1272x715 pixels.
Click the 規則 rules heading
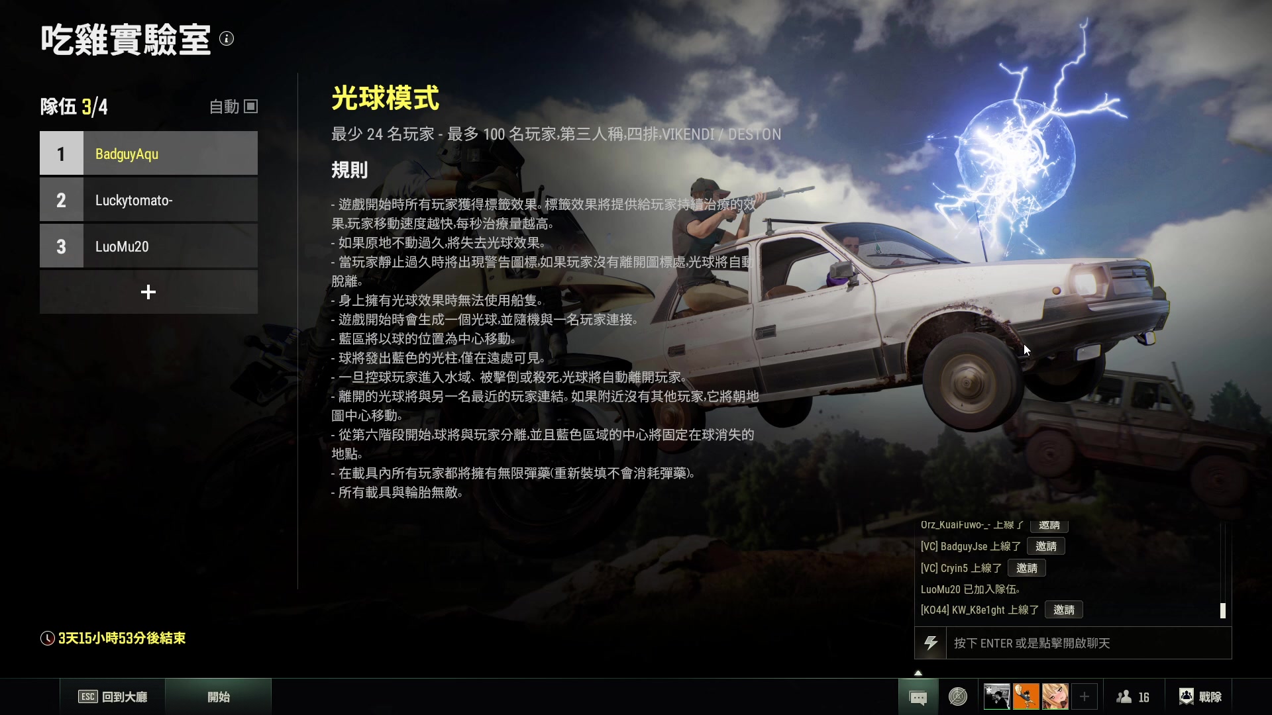(349, 170)
